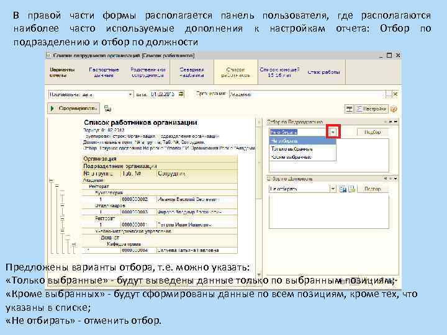Switch to the Список работников tab
This screenshot has width=447, height=335.
tap(235, 72)
